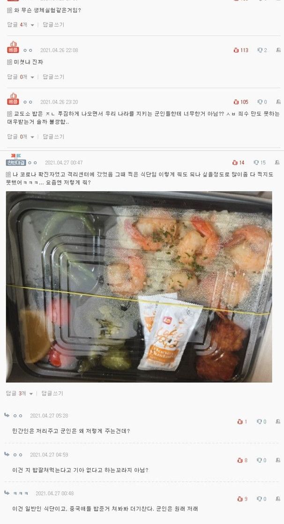
Task: Collapse the 답글 3개 replies under the photo
Action: click(19, 393)
